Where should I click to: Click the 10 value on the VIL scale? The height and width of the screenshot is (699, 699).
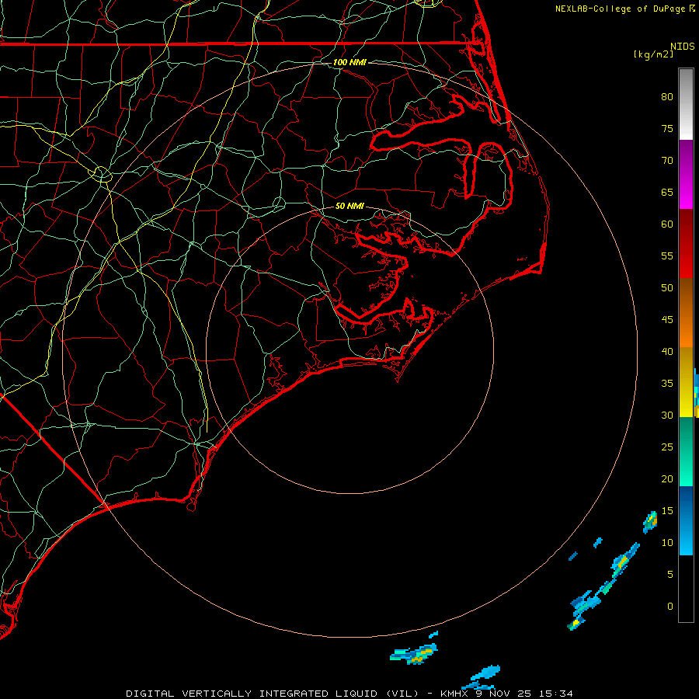tap(667, 543)
